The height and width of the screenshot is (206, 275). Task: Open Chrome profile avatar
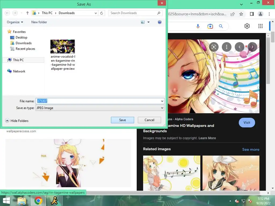click(260, 14)
